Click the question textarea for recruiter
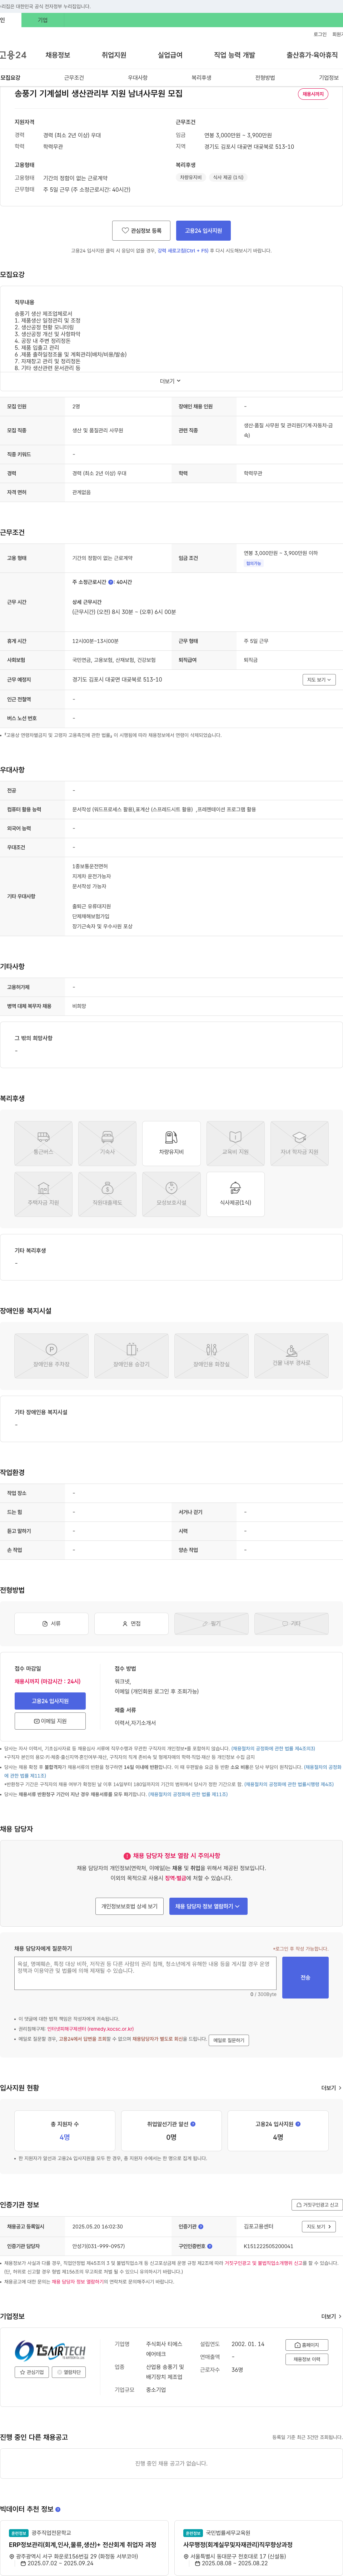343x2576 pixels. tap(145, 1974)
